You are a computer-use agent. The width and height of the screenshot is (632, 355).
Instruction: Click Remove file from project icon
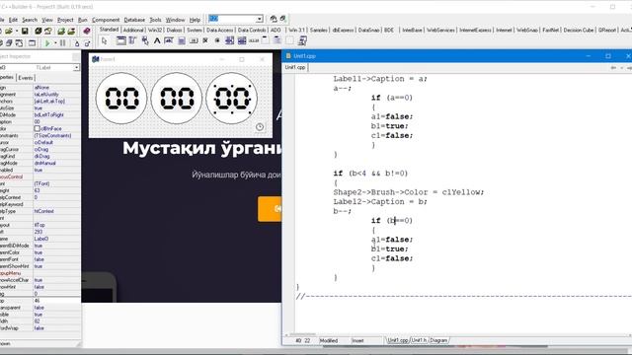click(71, 31)
